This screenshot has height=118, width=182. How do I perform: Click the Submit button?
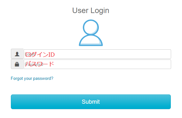click(x=91, y=102)
